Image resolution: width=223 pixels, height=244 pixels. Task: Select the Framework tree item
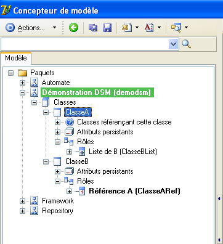point(58,201)
